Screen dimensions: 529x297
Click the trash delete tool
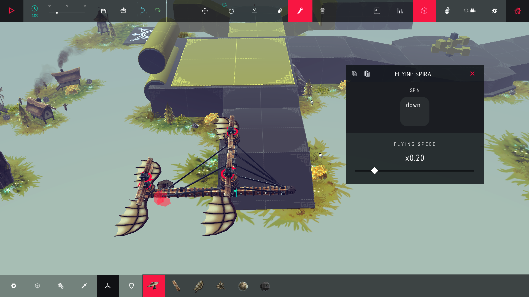click(x=322, y=11)
